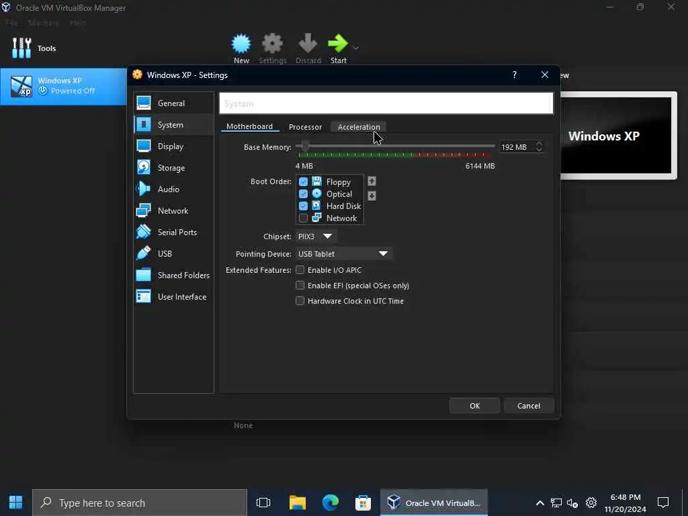Start the VM with green arrow

(338, 48)
